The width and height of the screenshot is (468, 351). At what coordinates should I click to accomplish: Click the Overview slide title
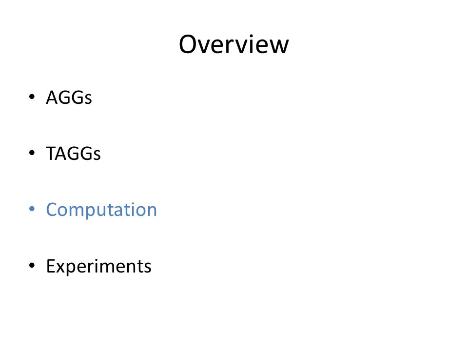pyautogui.click(x=234, y=44)
